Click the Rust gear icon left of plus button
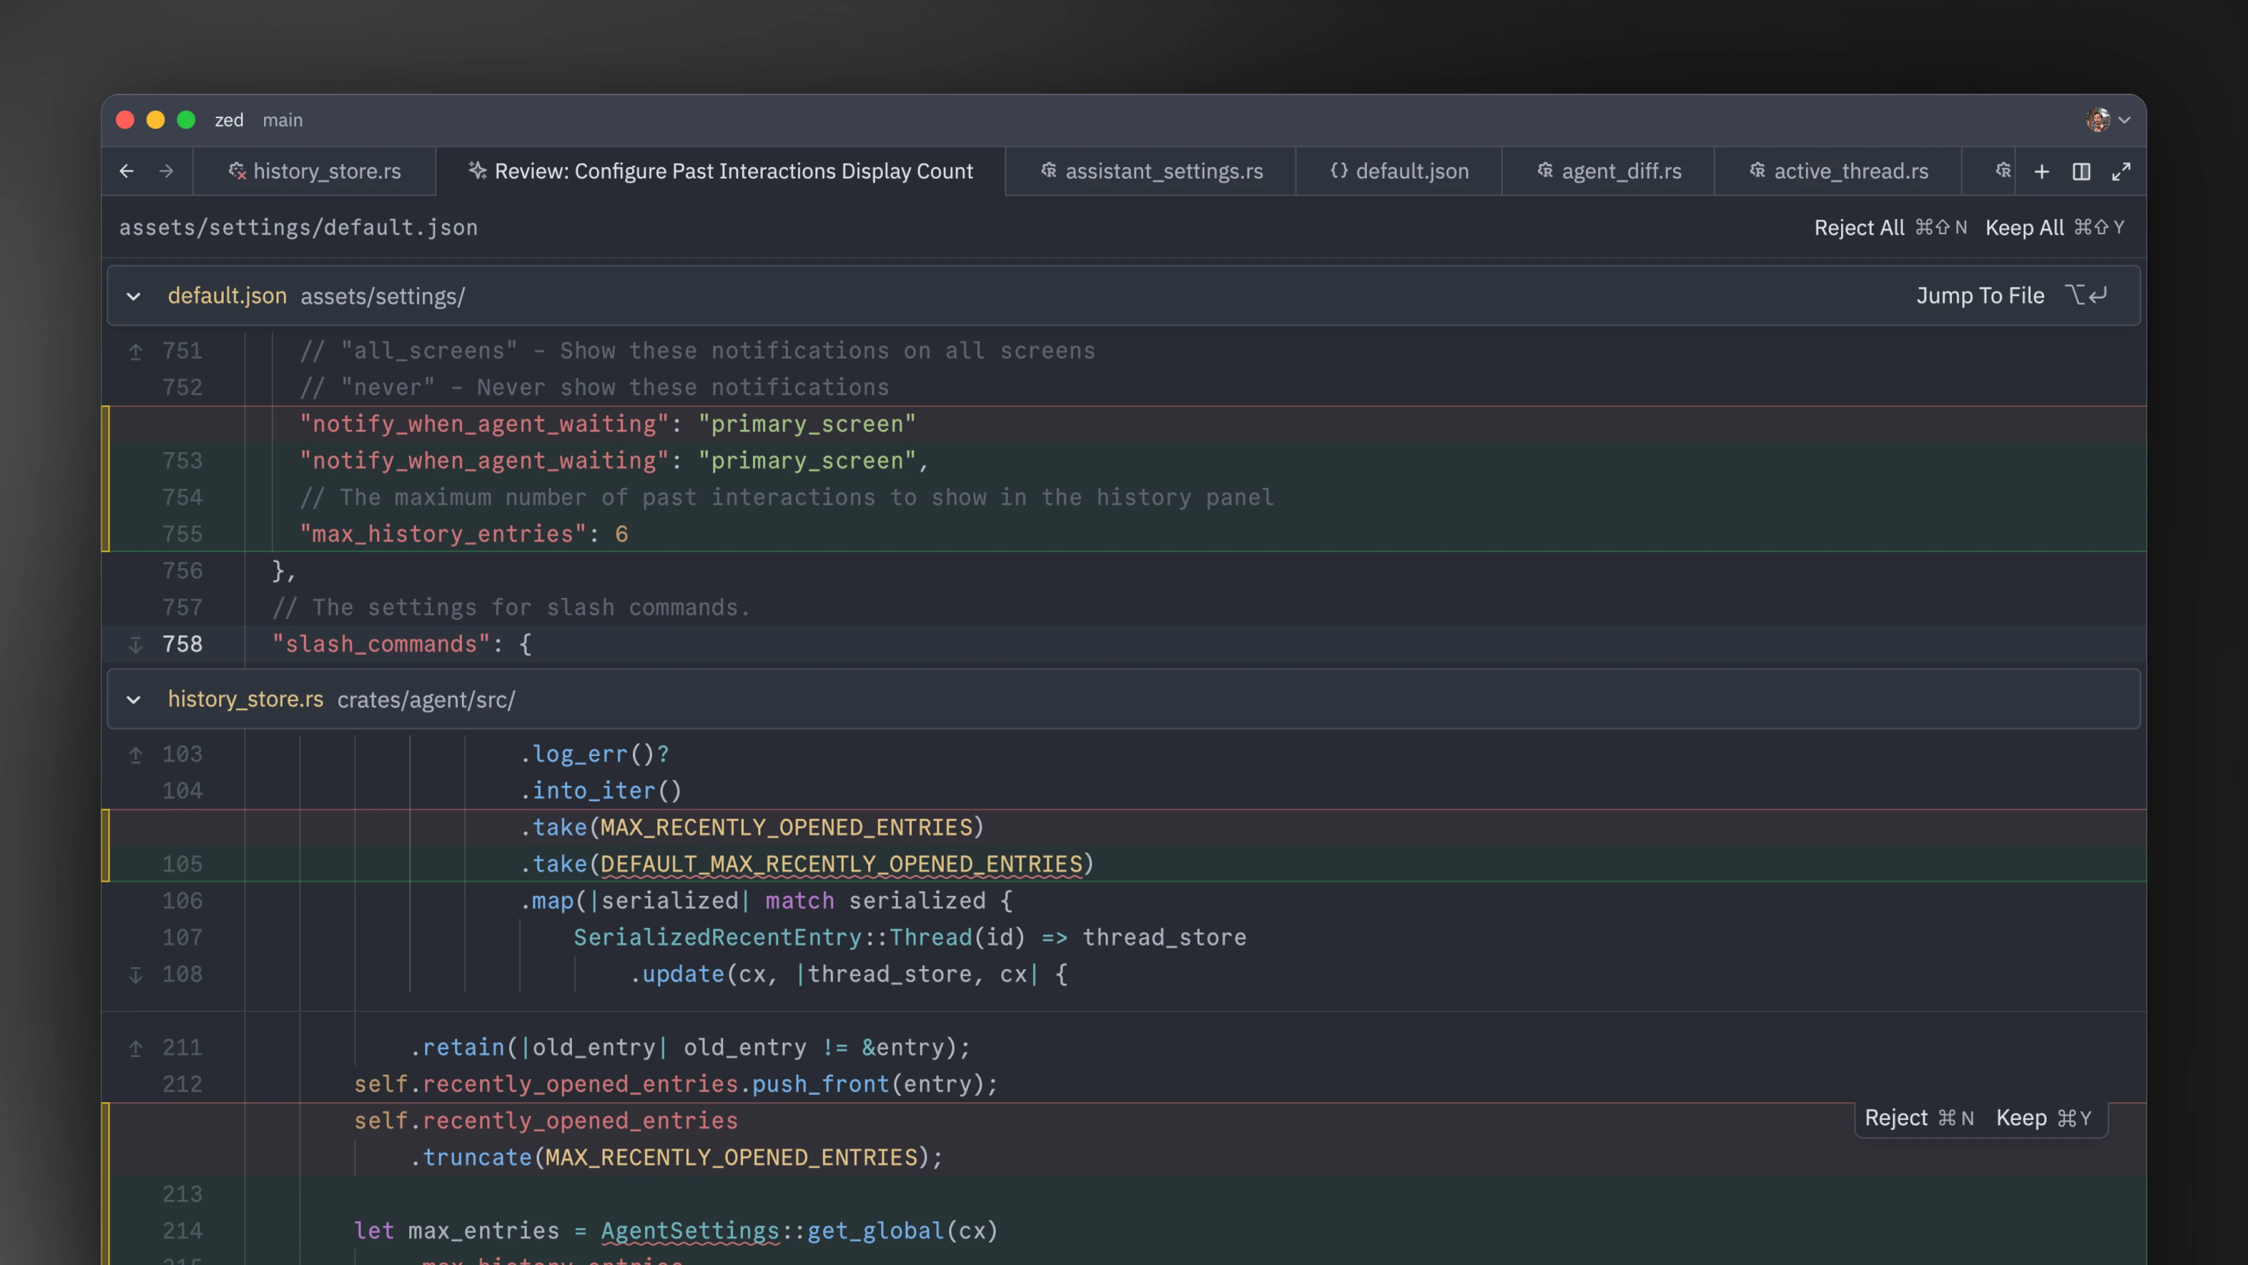 2003,171
